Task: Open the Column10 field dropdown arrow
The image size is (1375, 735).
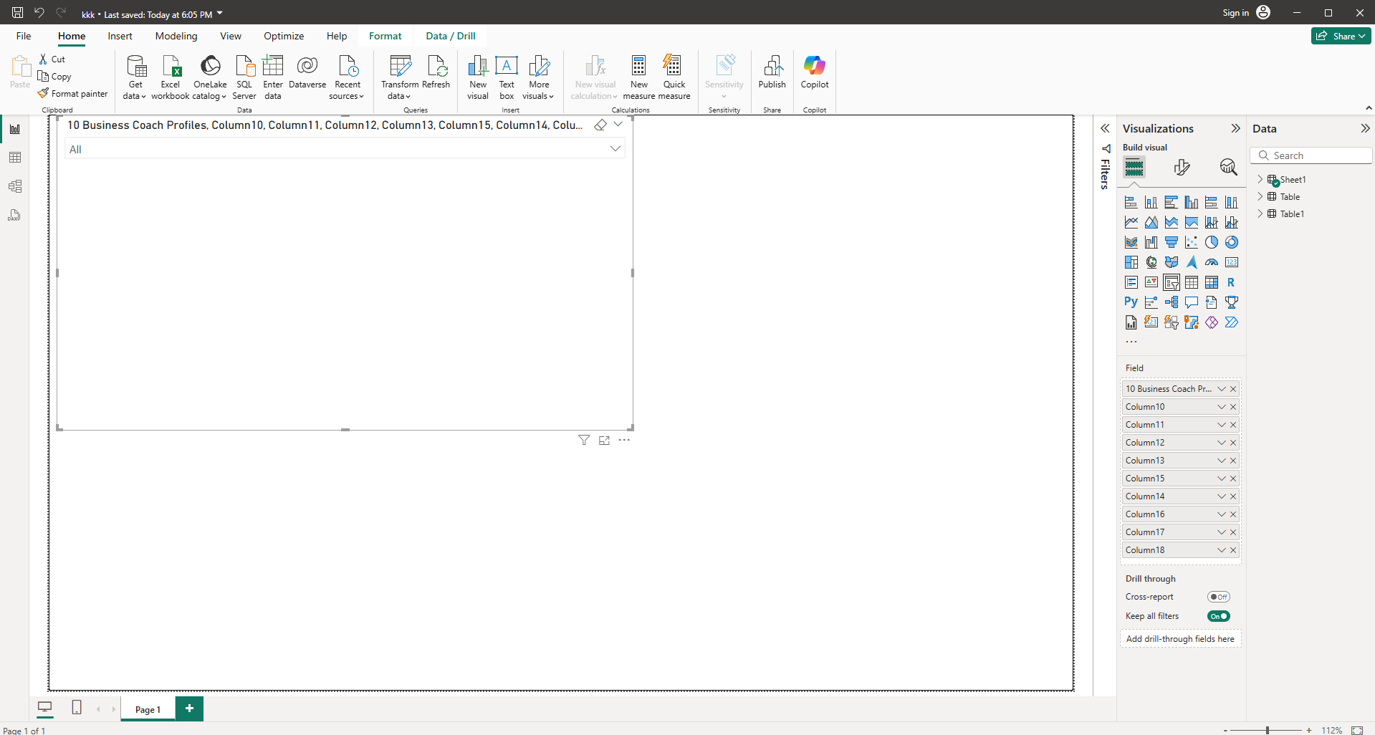Action: click(x=1221, y=407)
